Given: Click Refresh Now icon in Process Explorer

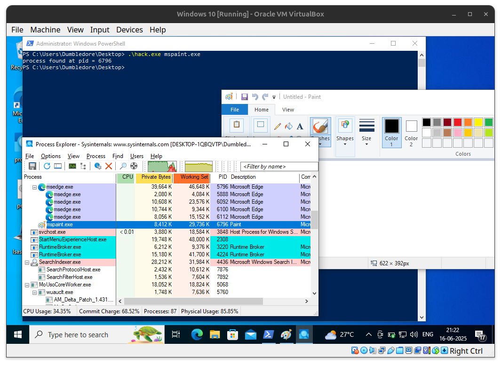Looking at the screenshot, I should click(47, 166).
